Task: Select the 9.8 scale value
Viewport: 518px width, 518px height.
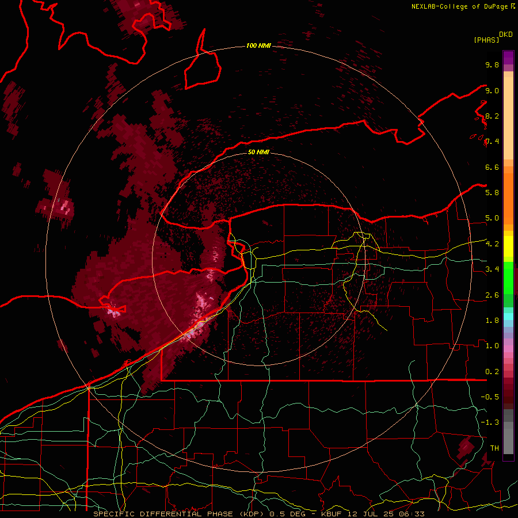Action: point(492,64)
